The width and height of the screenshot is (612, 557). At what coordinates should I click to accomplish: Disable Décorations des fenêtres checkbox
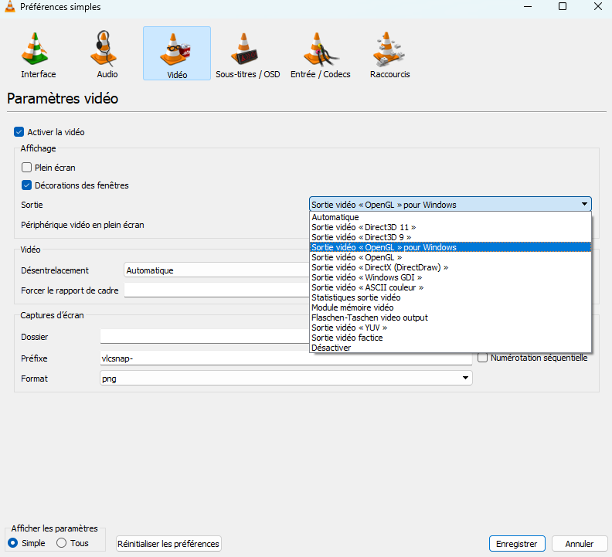[27, 185]
